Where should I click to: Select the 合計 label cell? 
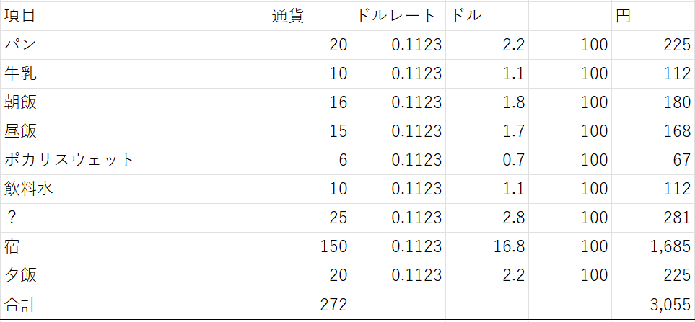(20, 305)
